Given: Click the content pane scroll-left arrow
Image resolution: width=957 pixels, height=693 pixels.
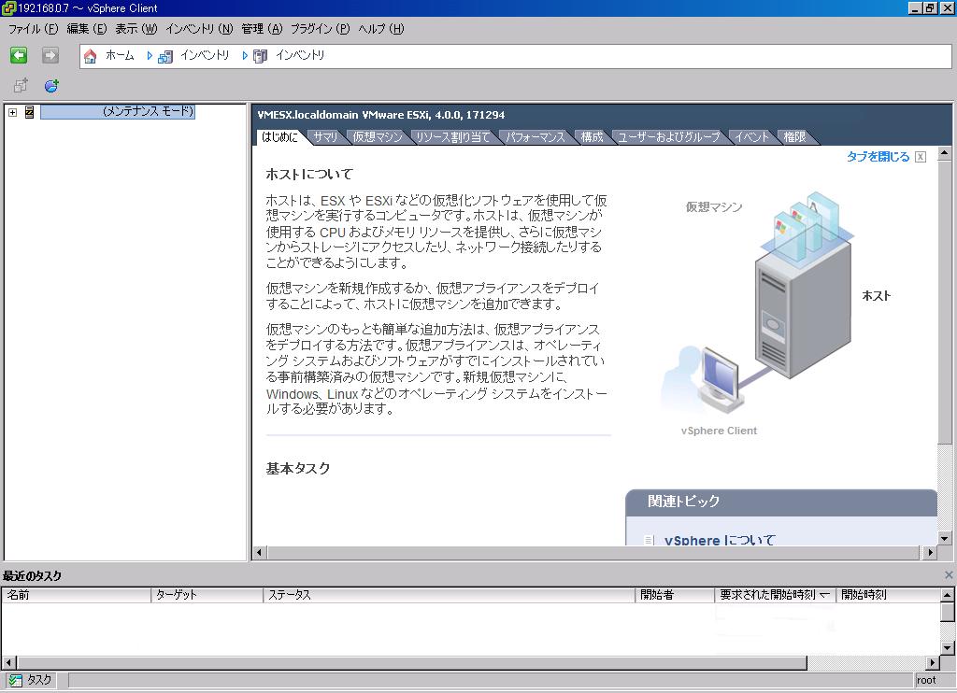Looking at the screenshot, I should click(x=260, y=553).
